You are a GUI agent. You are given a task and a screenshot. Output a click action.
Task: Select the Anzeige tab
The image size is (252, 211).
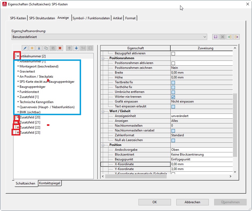point(63,18)
